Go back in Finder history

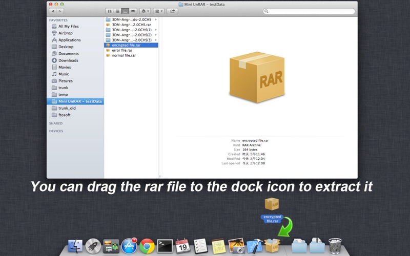(x=53, y=11)
